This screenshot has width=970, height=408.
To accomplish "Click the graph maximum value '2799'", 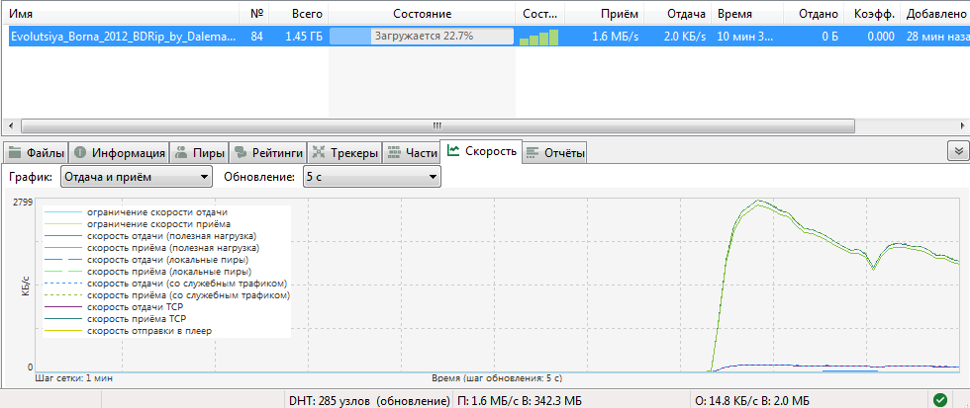I will 22,204.
